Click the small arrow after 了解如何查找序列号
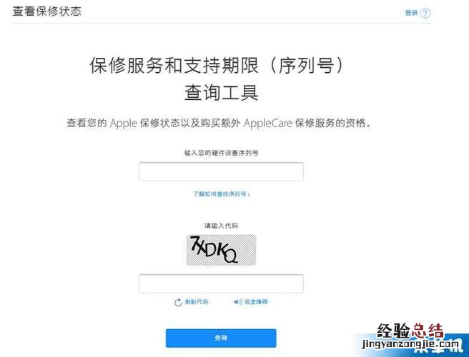Screen dimensions: 469x357 point(249,194)
